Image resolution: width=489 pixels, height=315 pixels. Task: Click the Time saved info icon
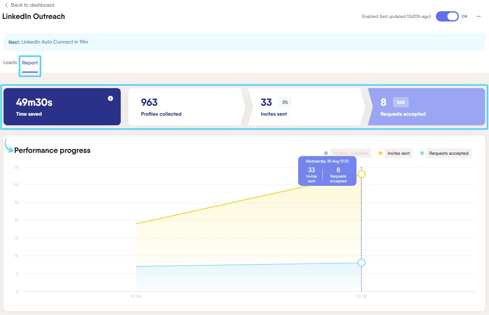click(x=110, y=98)
